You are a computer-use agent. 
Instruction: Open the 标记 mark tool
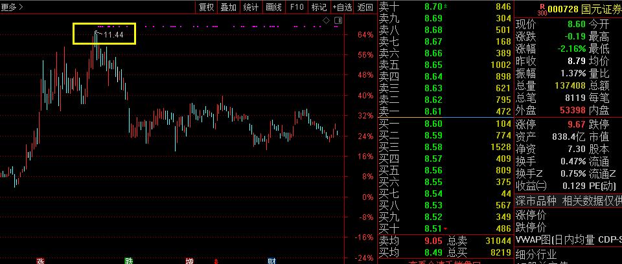[319, 6]
